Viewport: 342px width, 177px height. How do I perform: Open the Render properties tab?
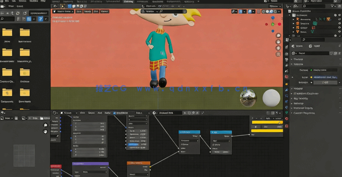coord(287,54)
